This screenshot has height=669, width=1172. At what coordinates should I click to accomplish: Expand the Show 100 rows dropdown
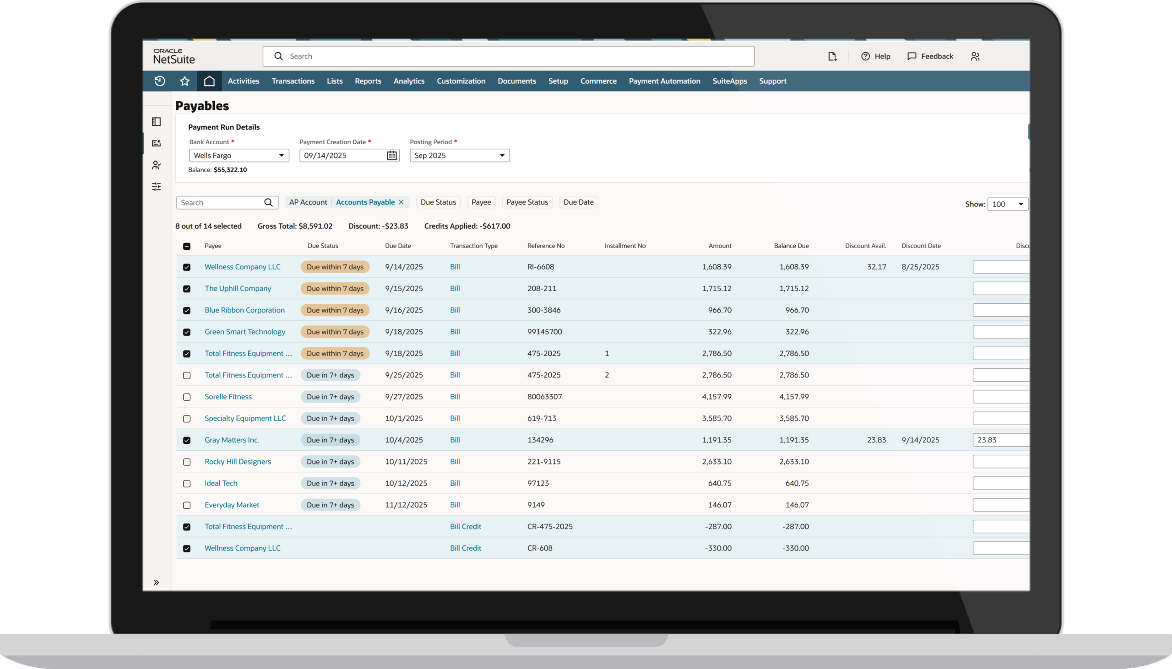point(1008,204)
